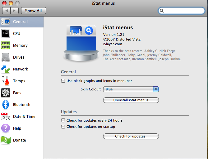Select the Temps label in sidebar
Viewport: 208px width, 159px height.
tap(19, 81)
